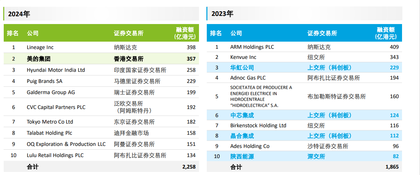Screen dimensions: 420x175
Task: Select 阿曼证券交易所 cell
Action: tap(134, 144)
